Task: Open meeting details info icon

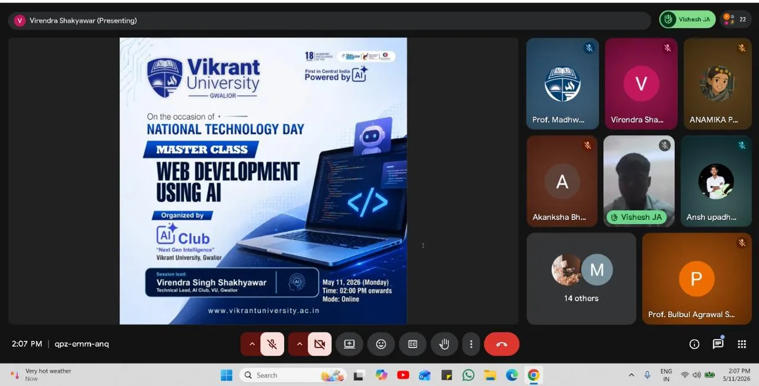Action: click(x=694, y=344)
